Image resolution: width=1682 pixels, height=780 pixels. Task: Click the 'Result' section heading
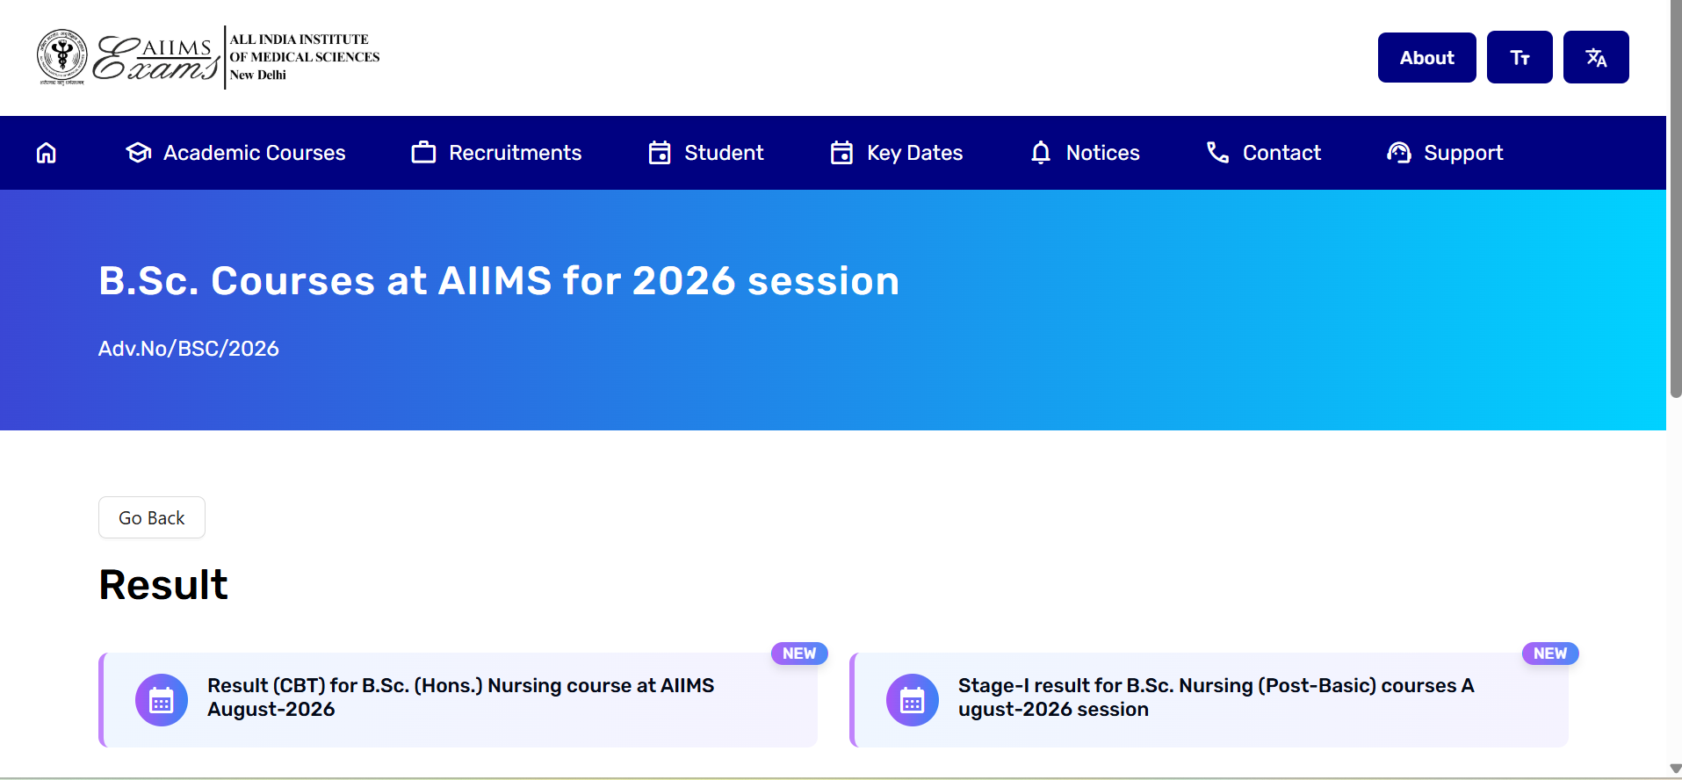point(163,585)
